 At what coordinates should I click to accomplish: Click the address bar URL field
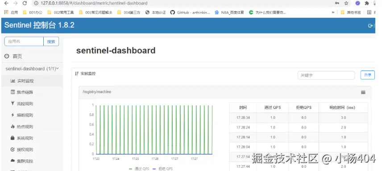[183, 3]
